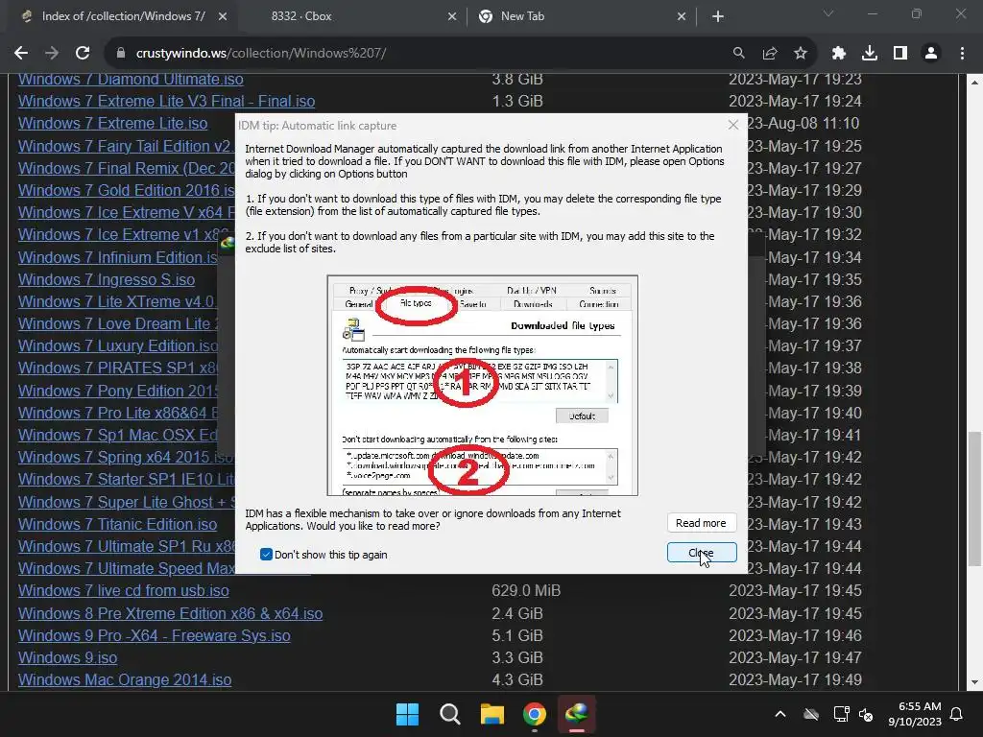The image size is (983, 737).
Task: Open Chrome downloads icon
Action: [870, 54]
